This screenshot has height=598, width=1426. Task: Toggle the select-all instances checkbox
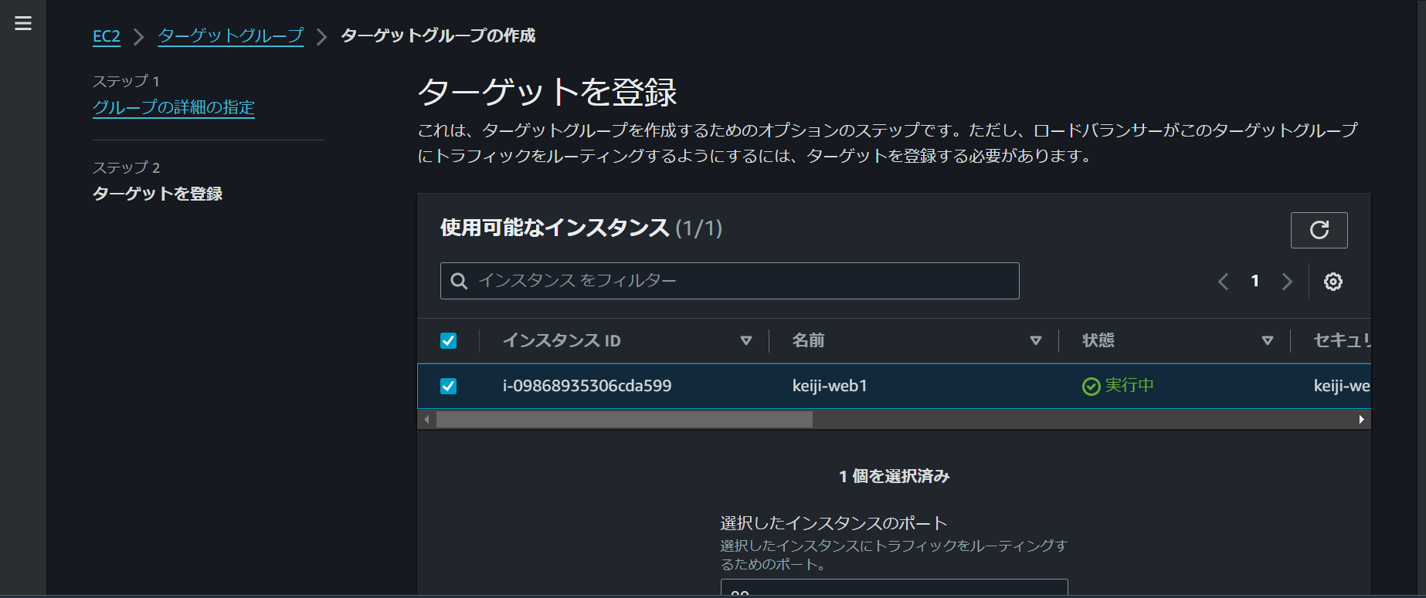tap(448, 340)
